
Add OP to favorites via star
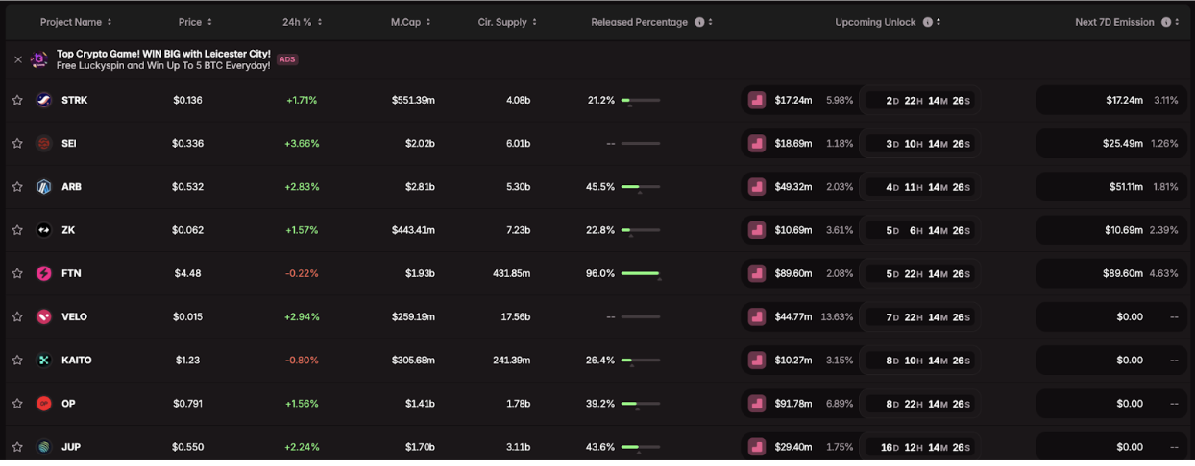[x=17, y=404]
